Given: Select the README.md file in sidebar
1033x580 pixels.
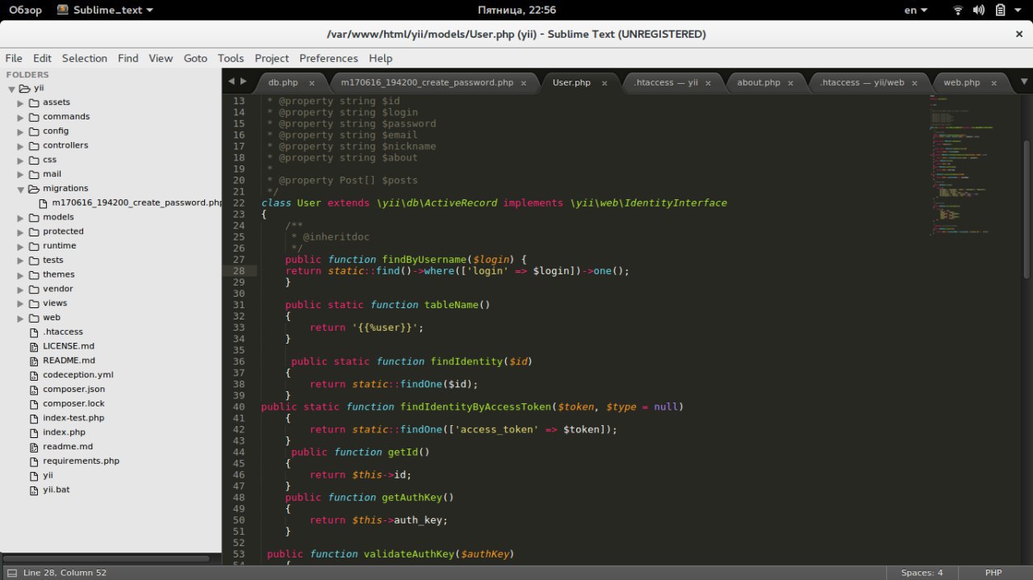Looking at the screenshot, I should tap(69, 361).
